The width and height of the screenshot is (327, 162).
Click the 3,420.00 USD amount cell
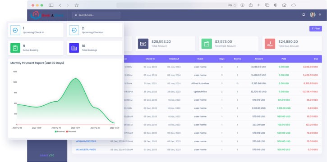(x=258, y=75)
